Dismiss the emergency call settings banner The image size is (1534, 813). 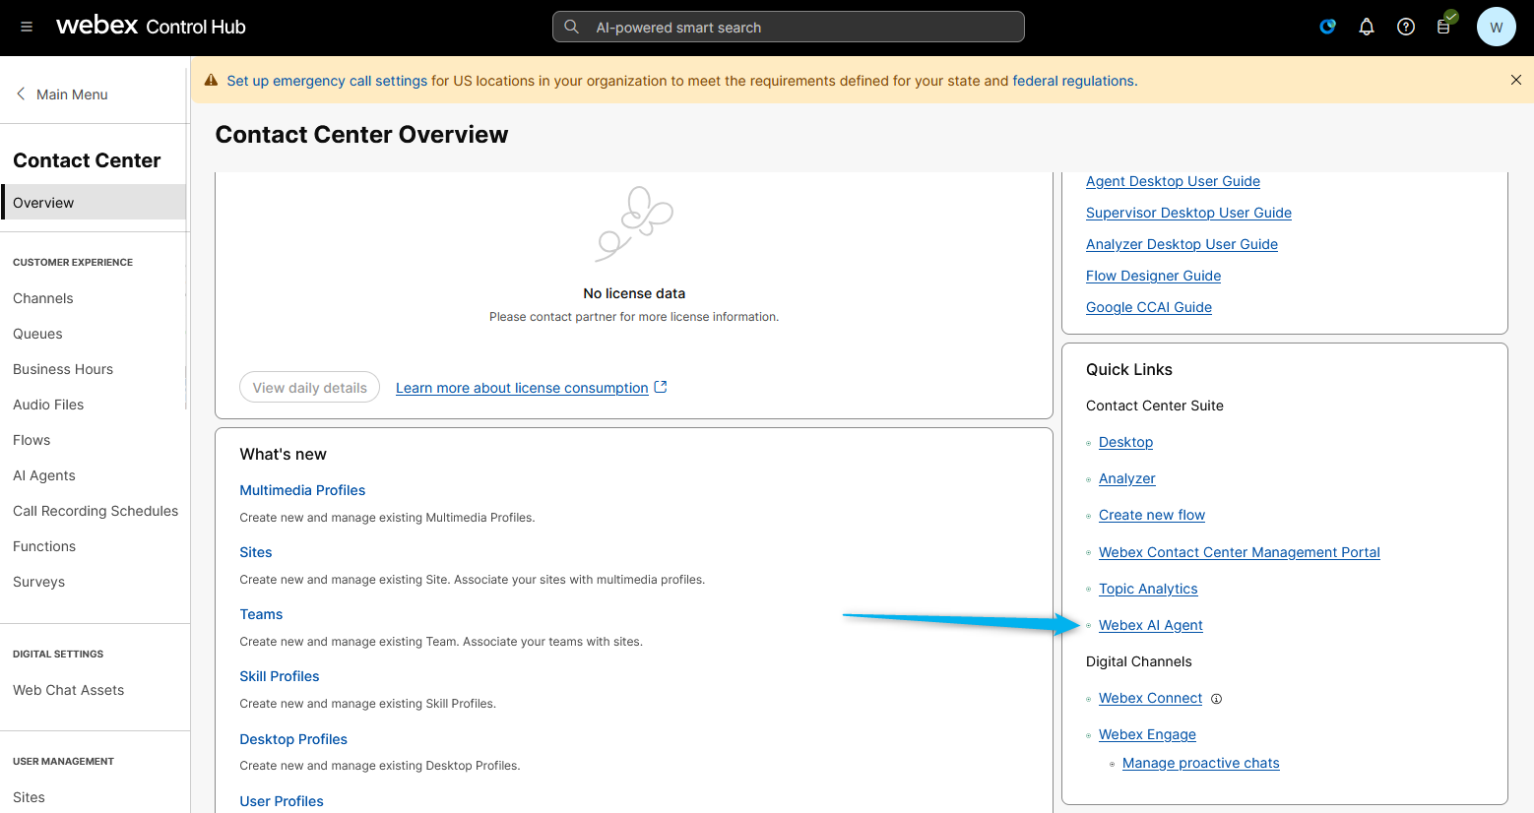coord(1515,80)
